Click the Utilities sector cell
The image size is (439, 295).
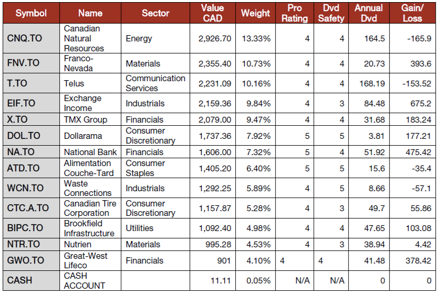(140, 228)
